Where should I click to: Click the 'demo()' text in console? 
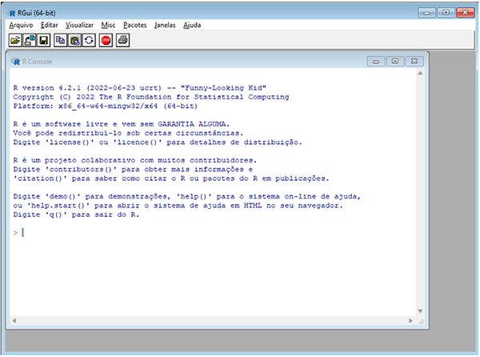pos(62,197)
